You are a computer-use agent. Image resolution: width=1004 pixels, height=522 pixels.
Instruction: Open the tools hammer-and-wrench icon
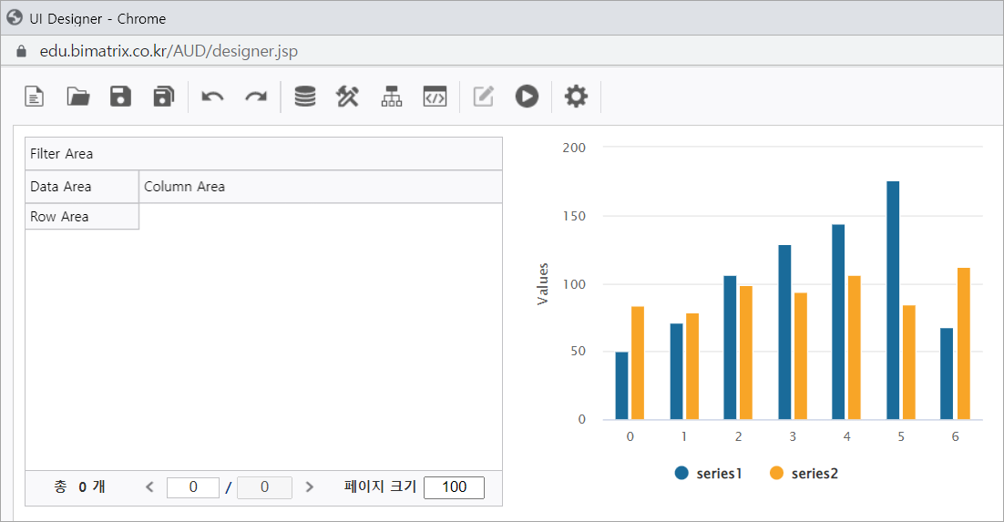[348, 96]
